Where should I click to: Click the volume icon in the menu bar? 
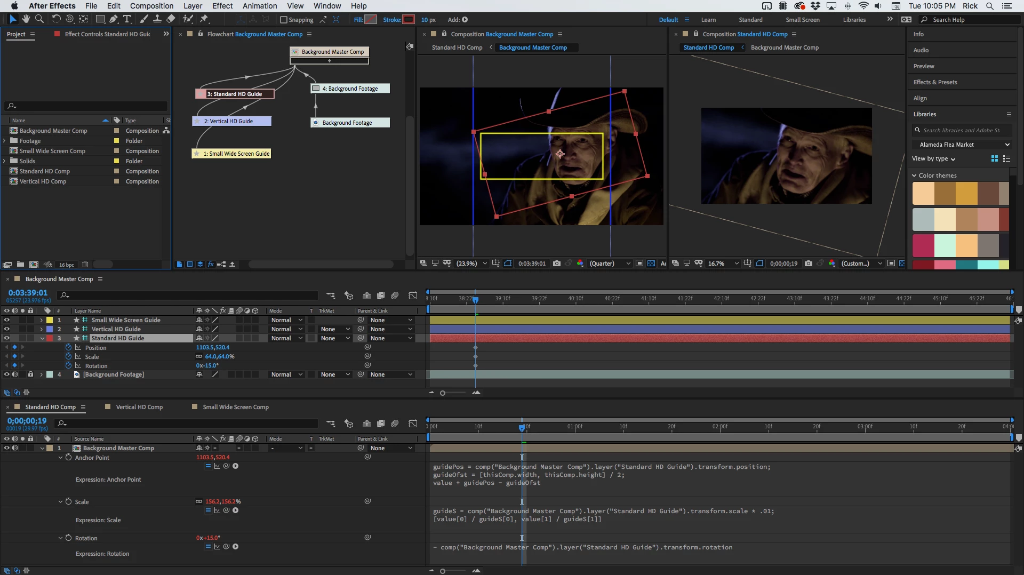[x=878, y=6]
